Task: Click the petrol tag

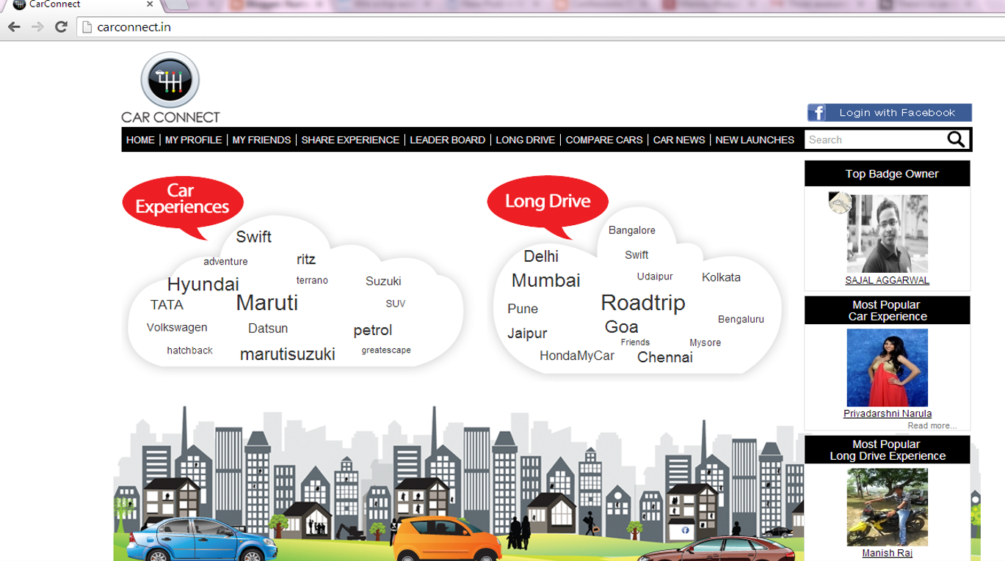Action: [x=373, y=330]
